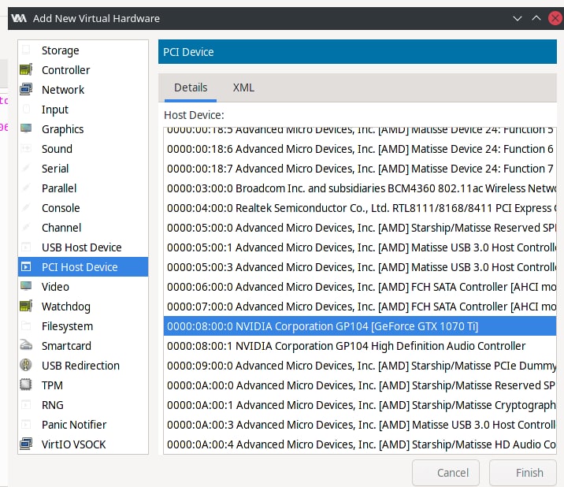Select USB Host Device in sidebar
The image size is (564, 487).
(x=82, y=247)
